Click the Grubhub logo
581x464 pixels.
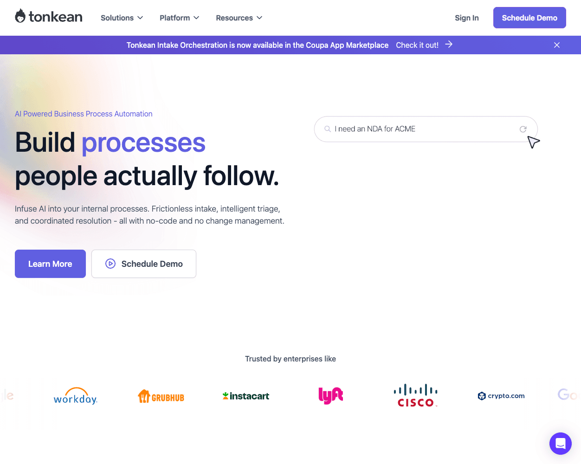coord(161,396)
